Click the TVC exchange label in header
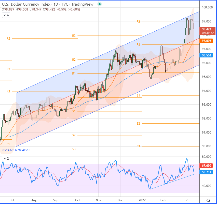The width and height of the screenshot is (217, 204). pos(65,4)
